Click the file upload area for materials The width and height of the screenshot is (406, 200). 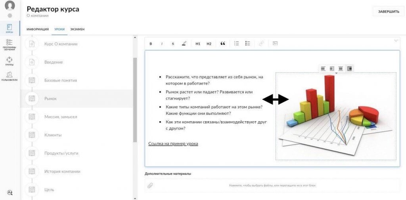click(272, 185)
